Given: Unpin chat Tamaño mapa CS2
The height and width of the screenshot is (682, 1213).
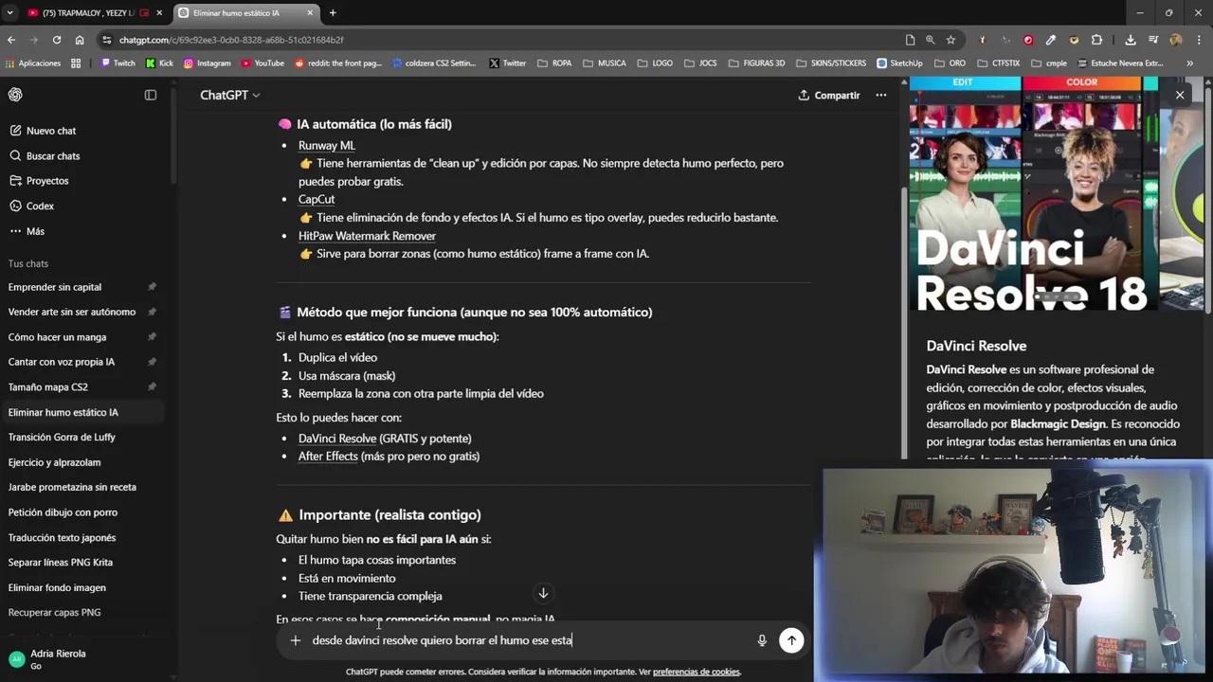Looking at the screenshot, I should point(152,386).
